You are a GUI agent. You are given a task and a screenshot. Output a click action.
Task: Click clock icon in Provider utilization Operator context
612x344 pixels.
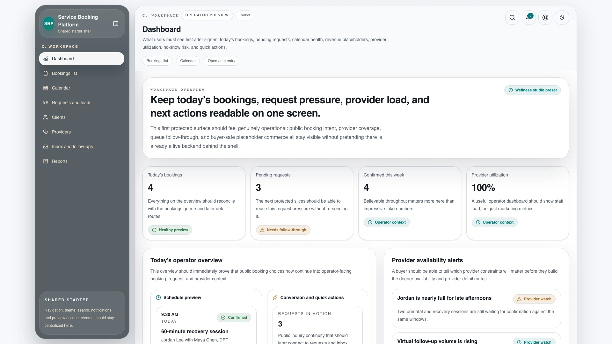pos(478,222)
